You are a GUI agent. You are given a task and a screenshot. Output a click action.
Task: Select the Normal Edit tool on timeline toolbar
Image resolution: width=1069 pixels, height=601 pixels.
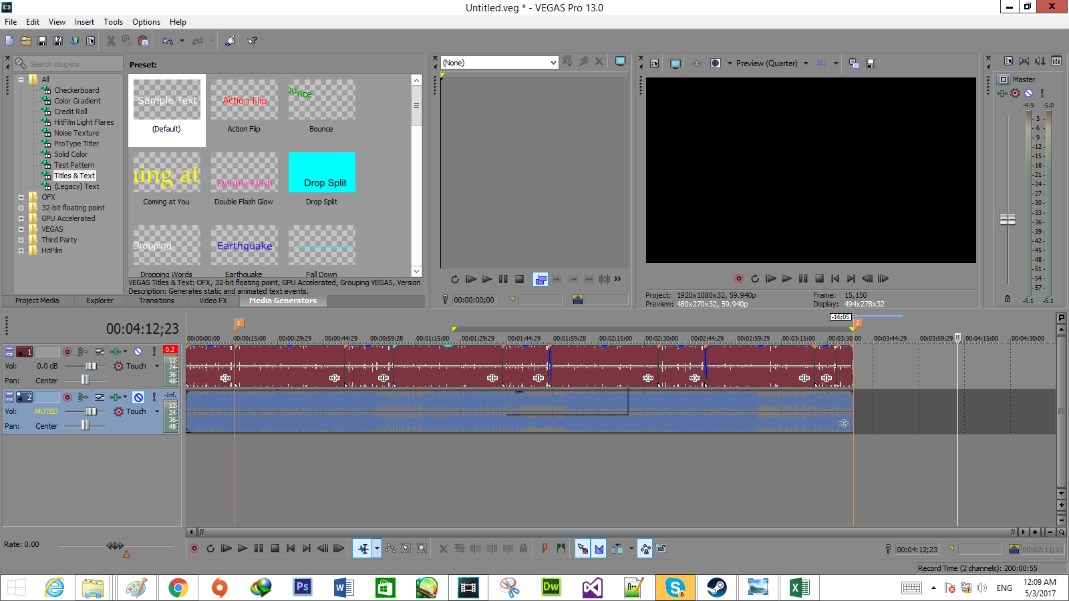363,549
